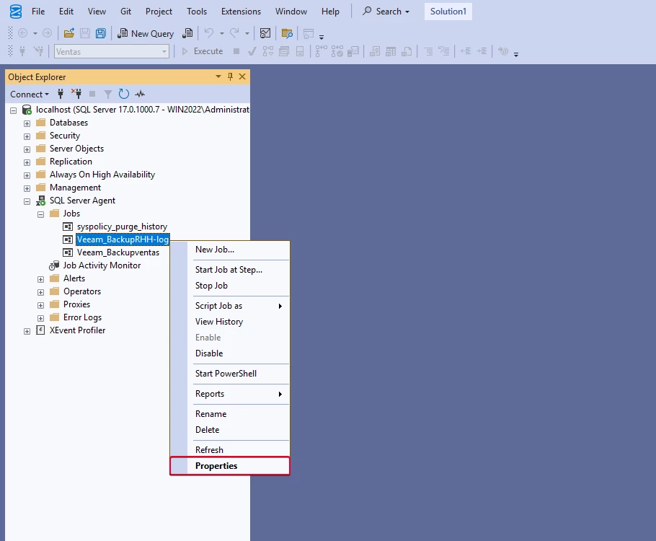Click the Stop square icon in Object Explorer
This screenshot has height=541, width=656.
pos(92,94)
